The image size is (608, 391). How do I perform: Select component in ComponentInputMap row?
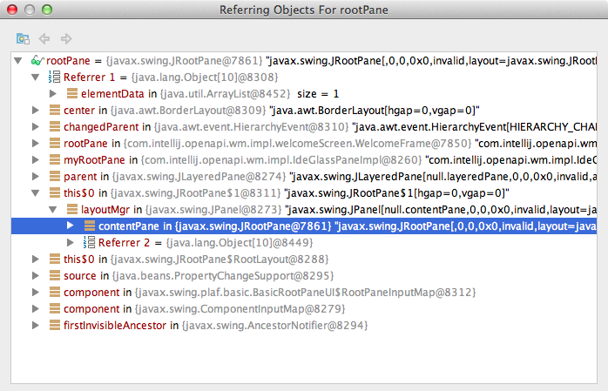pos(304,309)
